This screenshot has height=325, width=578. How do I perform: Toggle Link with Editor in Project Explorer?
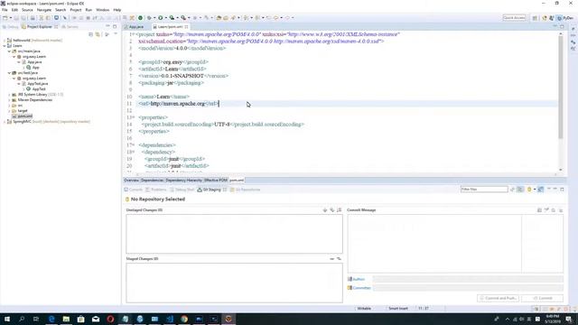point(98,34)
